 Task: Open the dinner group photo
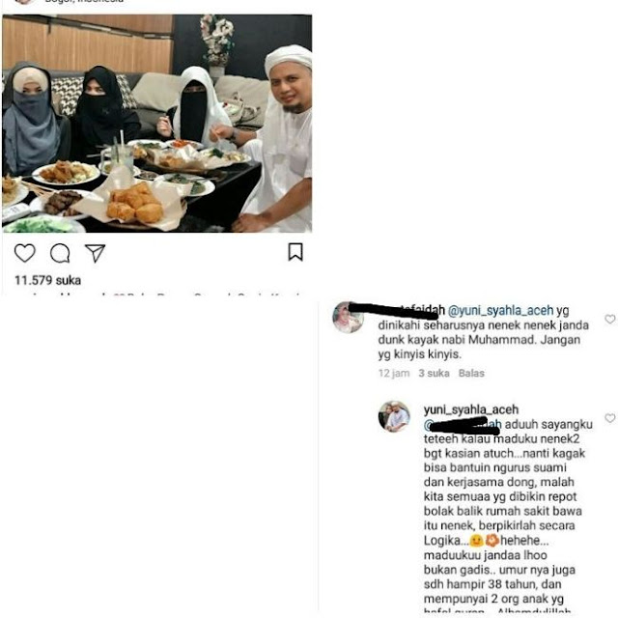pyautogui.click(x=156, y=124)
